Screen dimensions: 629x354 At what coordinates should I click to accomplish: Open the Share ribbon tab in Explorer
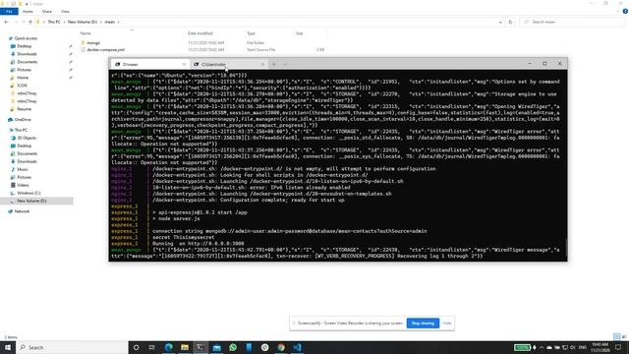47,11
